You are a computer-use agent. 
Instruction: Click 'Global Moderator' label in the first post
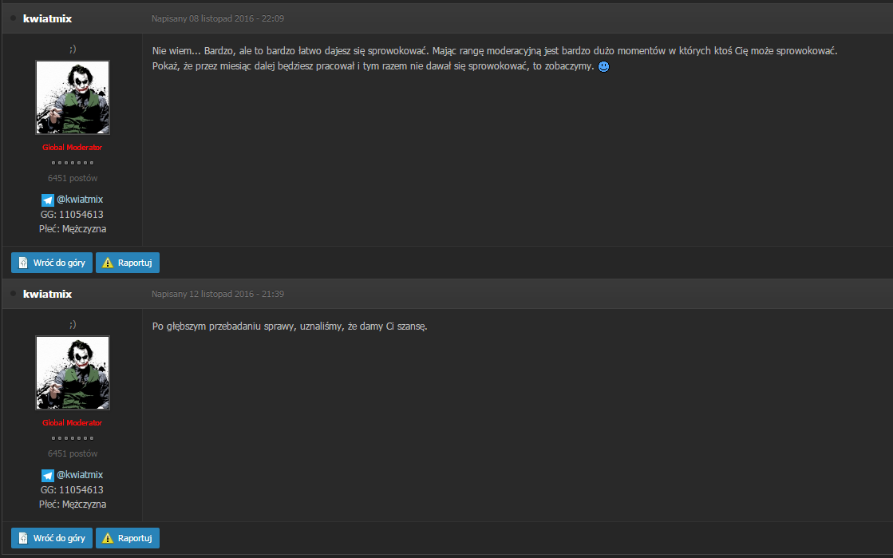click(73, 148)
